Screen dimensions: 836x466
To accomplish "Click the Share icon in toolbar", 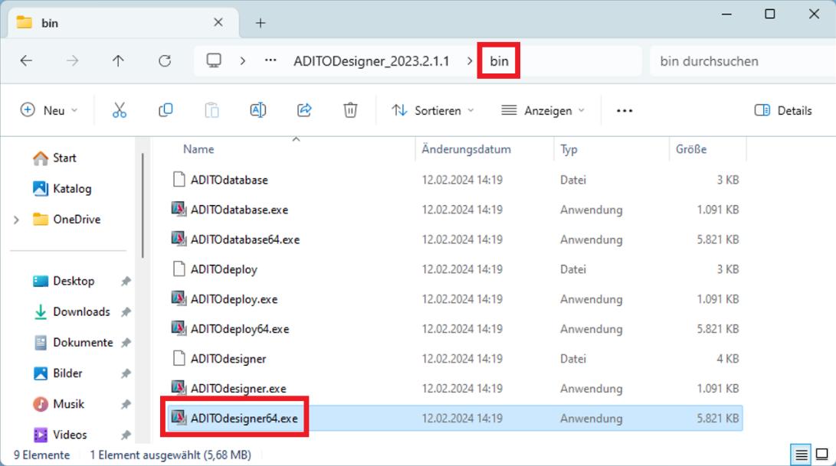I will 304,110.
